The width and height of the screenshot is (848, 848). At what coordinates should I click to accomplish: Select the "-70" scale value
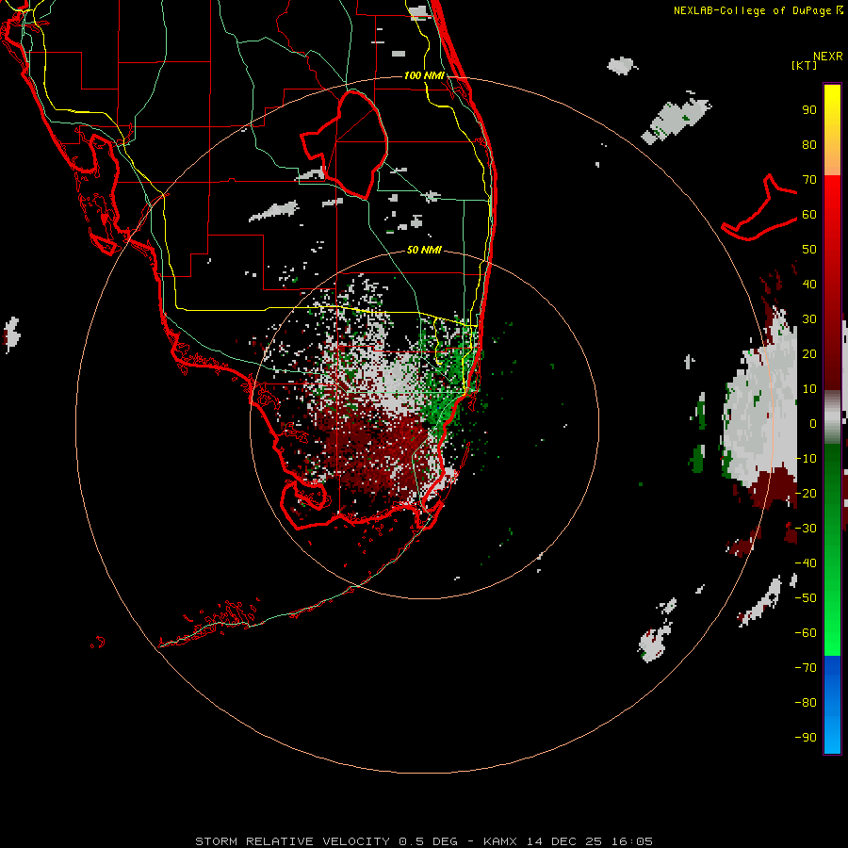coord(806,668)
